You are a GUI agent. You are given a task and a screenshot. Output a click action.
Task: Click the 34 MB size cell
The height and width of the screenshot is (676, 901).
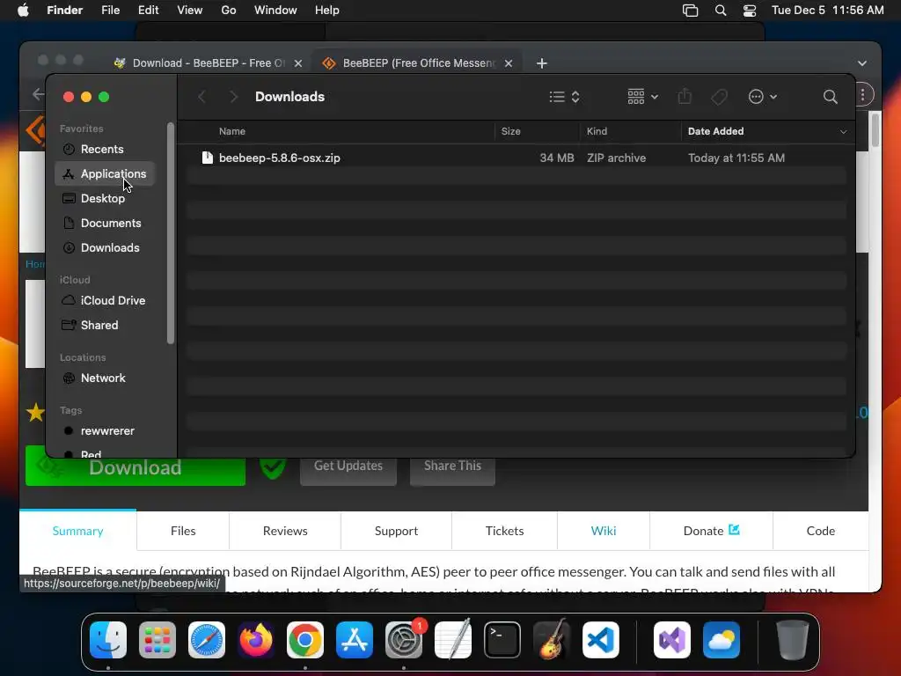(x=557, y=158)
